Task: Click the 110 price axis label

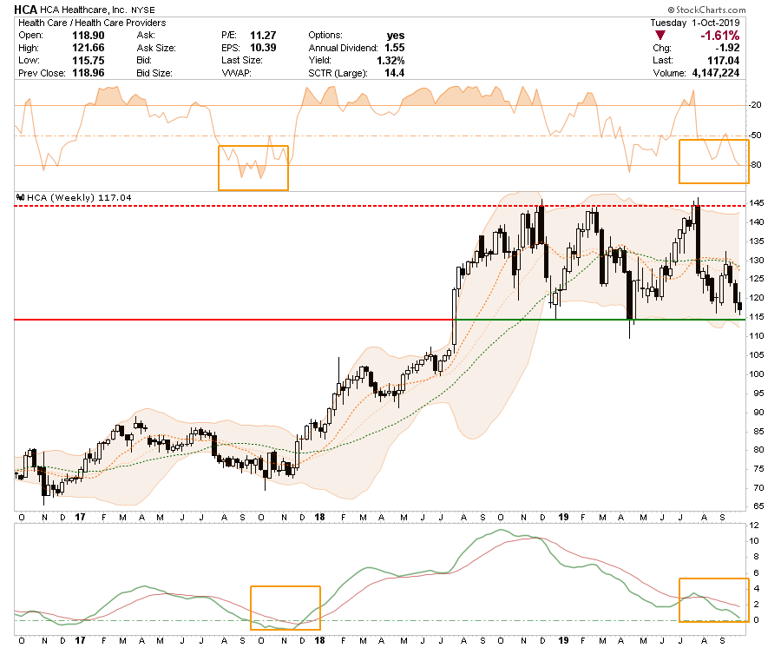Action: point(757,336)
